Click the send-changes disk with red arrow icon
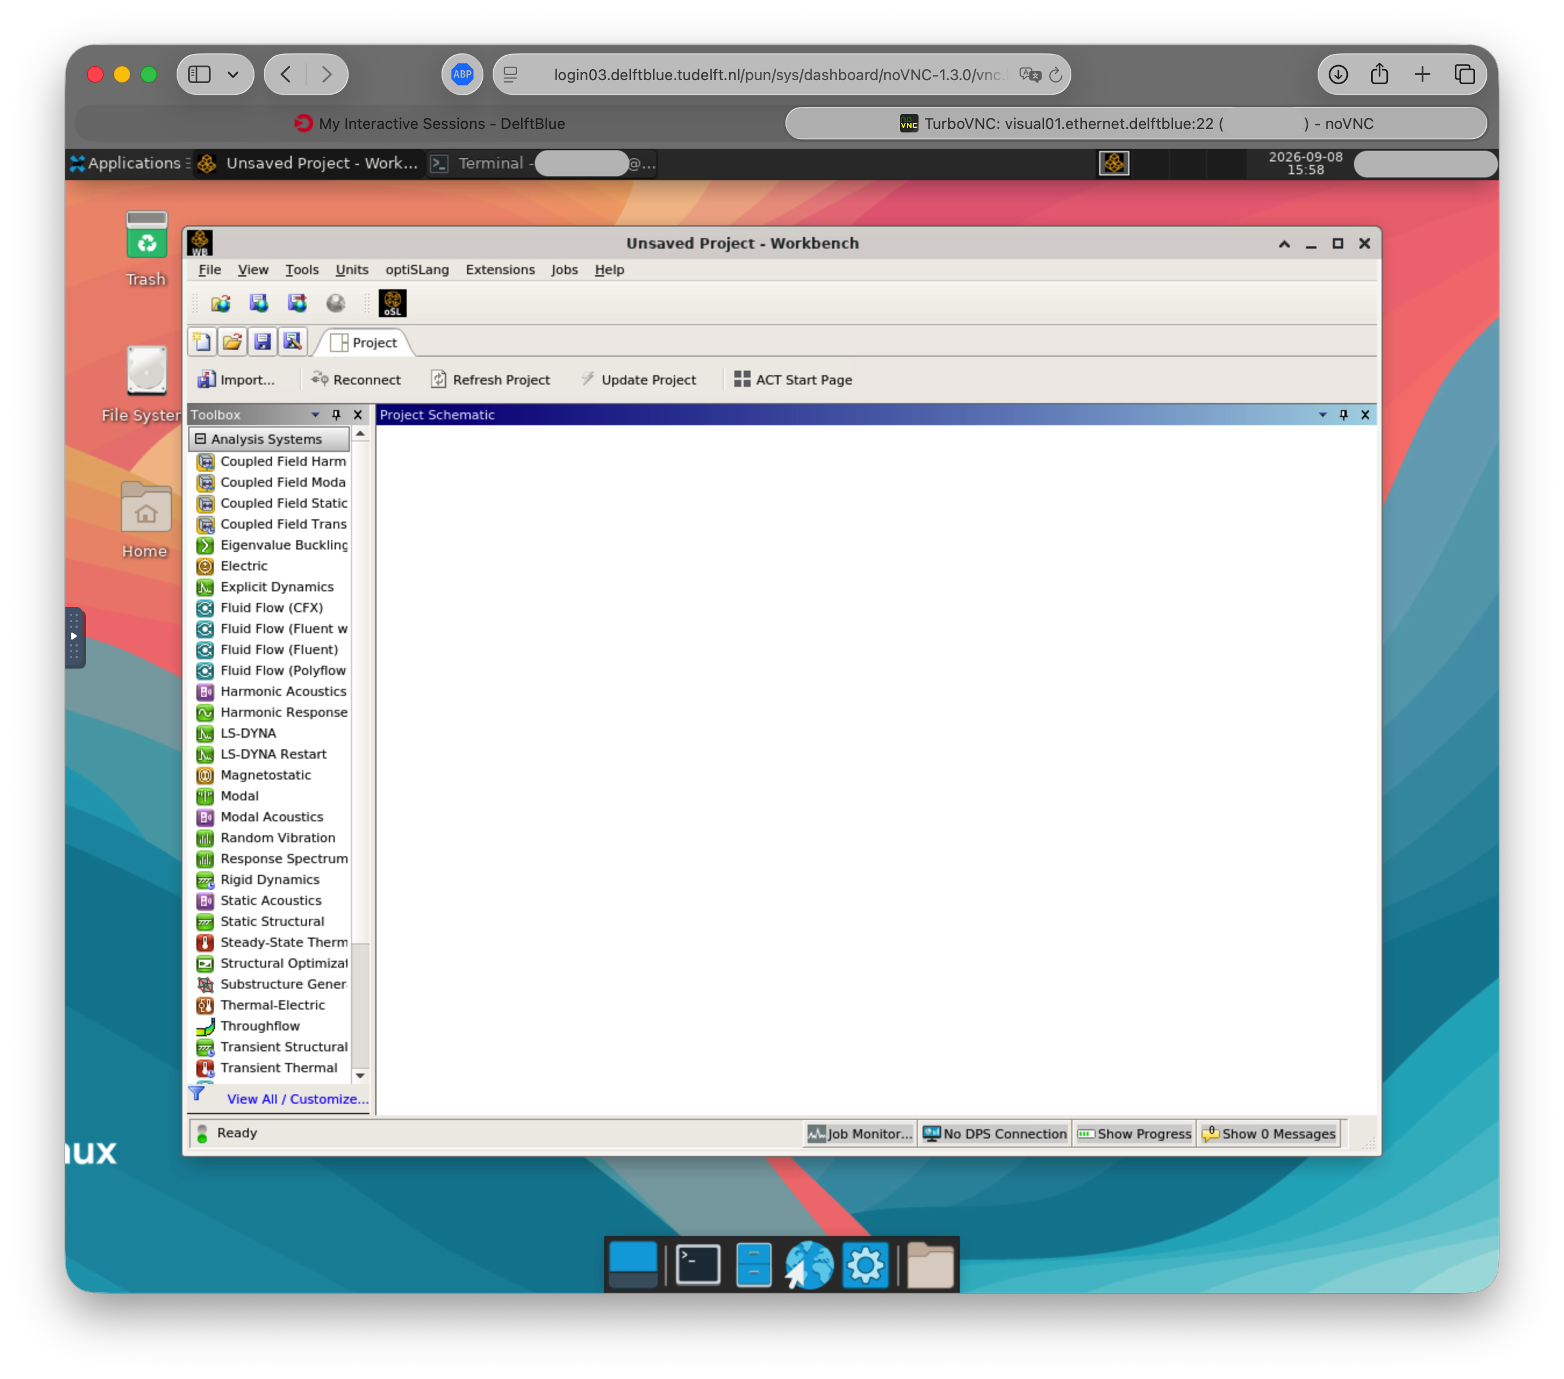 click(x=297, y=304)
